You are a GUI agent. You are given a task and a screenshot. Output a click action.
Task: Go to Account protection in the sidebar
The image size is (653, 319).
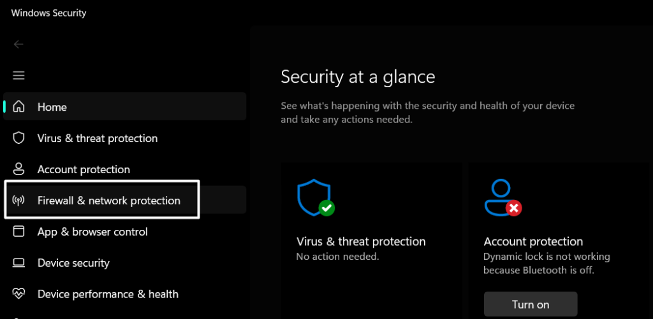(x=84, y=169)
